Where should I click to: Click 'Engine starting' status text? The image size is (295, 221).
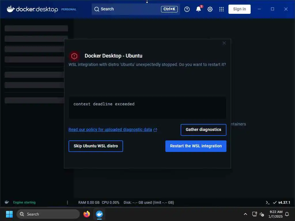coord(24,202)
